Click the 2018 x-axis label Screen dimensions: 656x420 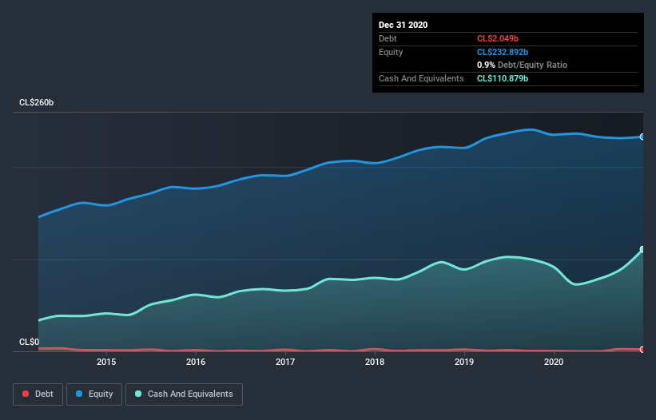(x=375, y=362)
